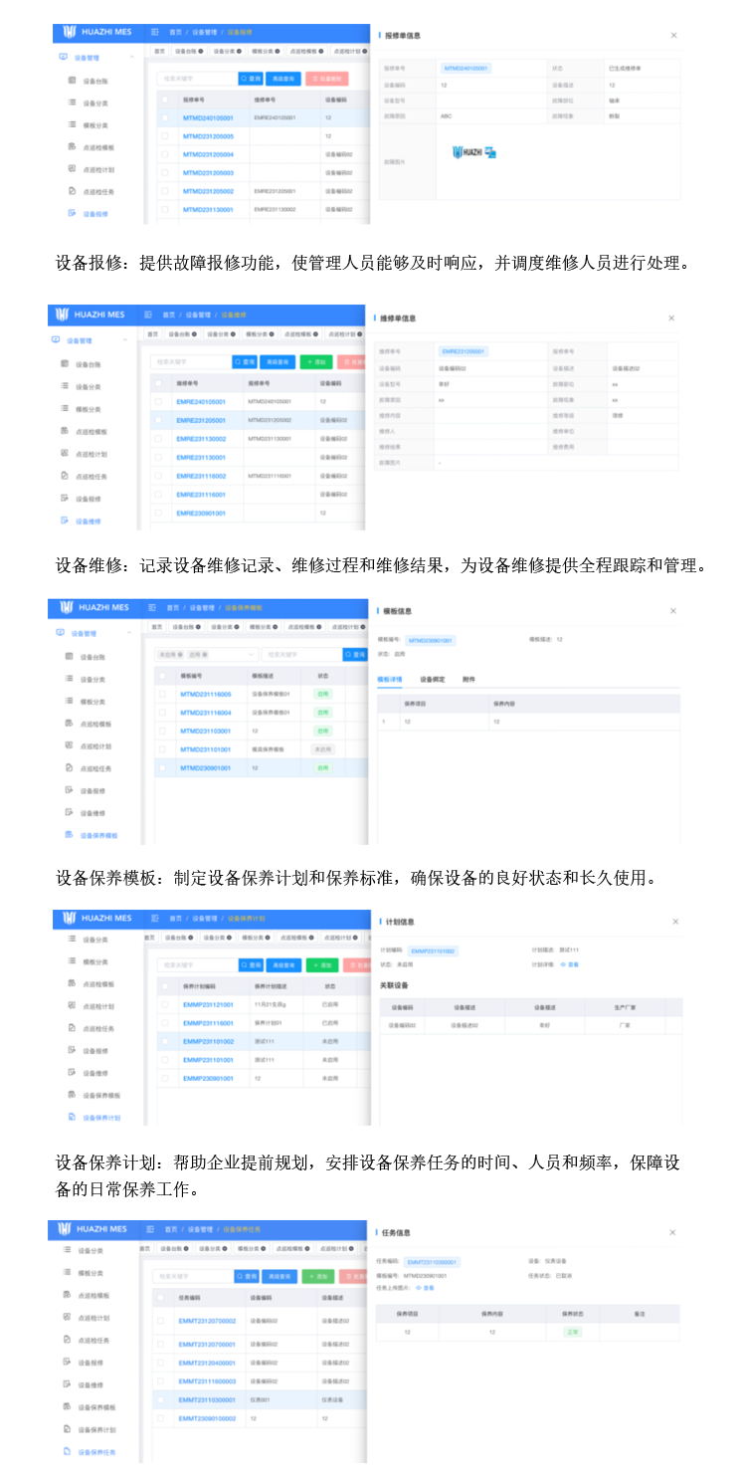Click 设备台账 sidebar icon in 报修单信息 screenshot
Screen dimensions: 746x1476
point(73,81)
